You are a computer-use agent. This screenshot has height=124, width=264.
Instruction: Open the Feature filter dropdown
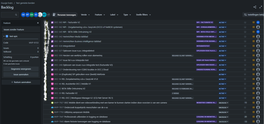[x=100, y=15]
